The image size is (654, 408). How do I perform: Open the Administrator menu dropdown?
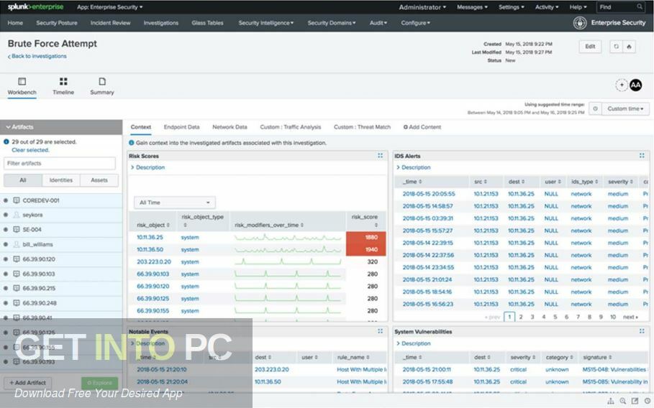pyautogui.click(x=422, y=7)
